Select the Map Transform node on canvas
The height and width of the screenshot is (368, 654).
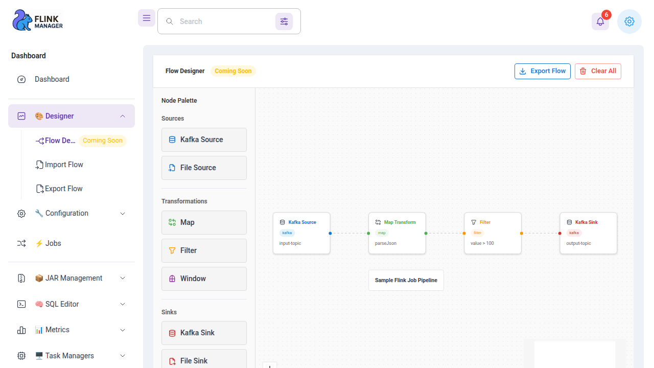[x=397, y=233]
